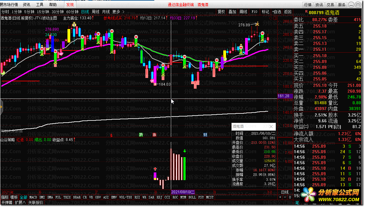Open the 扩展∧ expander at the bottom

pos(20,203)
